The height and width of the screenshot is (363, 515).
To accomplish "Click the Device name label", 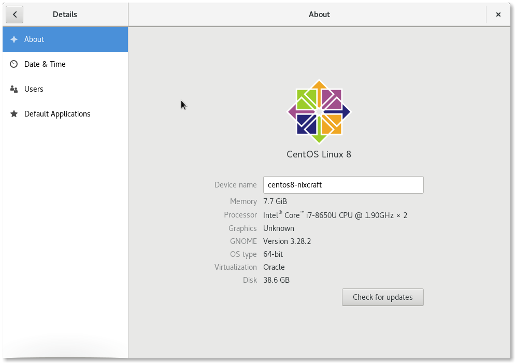I will 236,185.
